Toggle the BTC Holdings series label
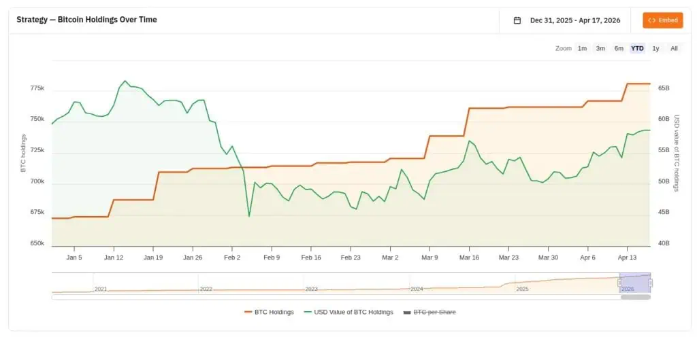Image resolution: width=697 pixels, height=337 pixels. pos(274,312)
